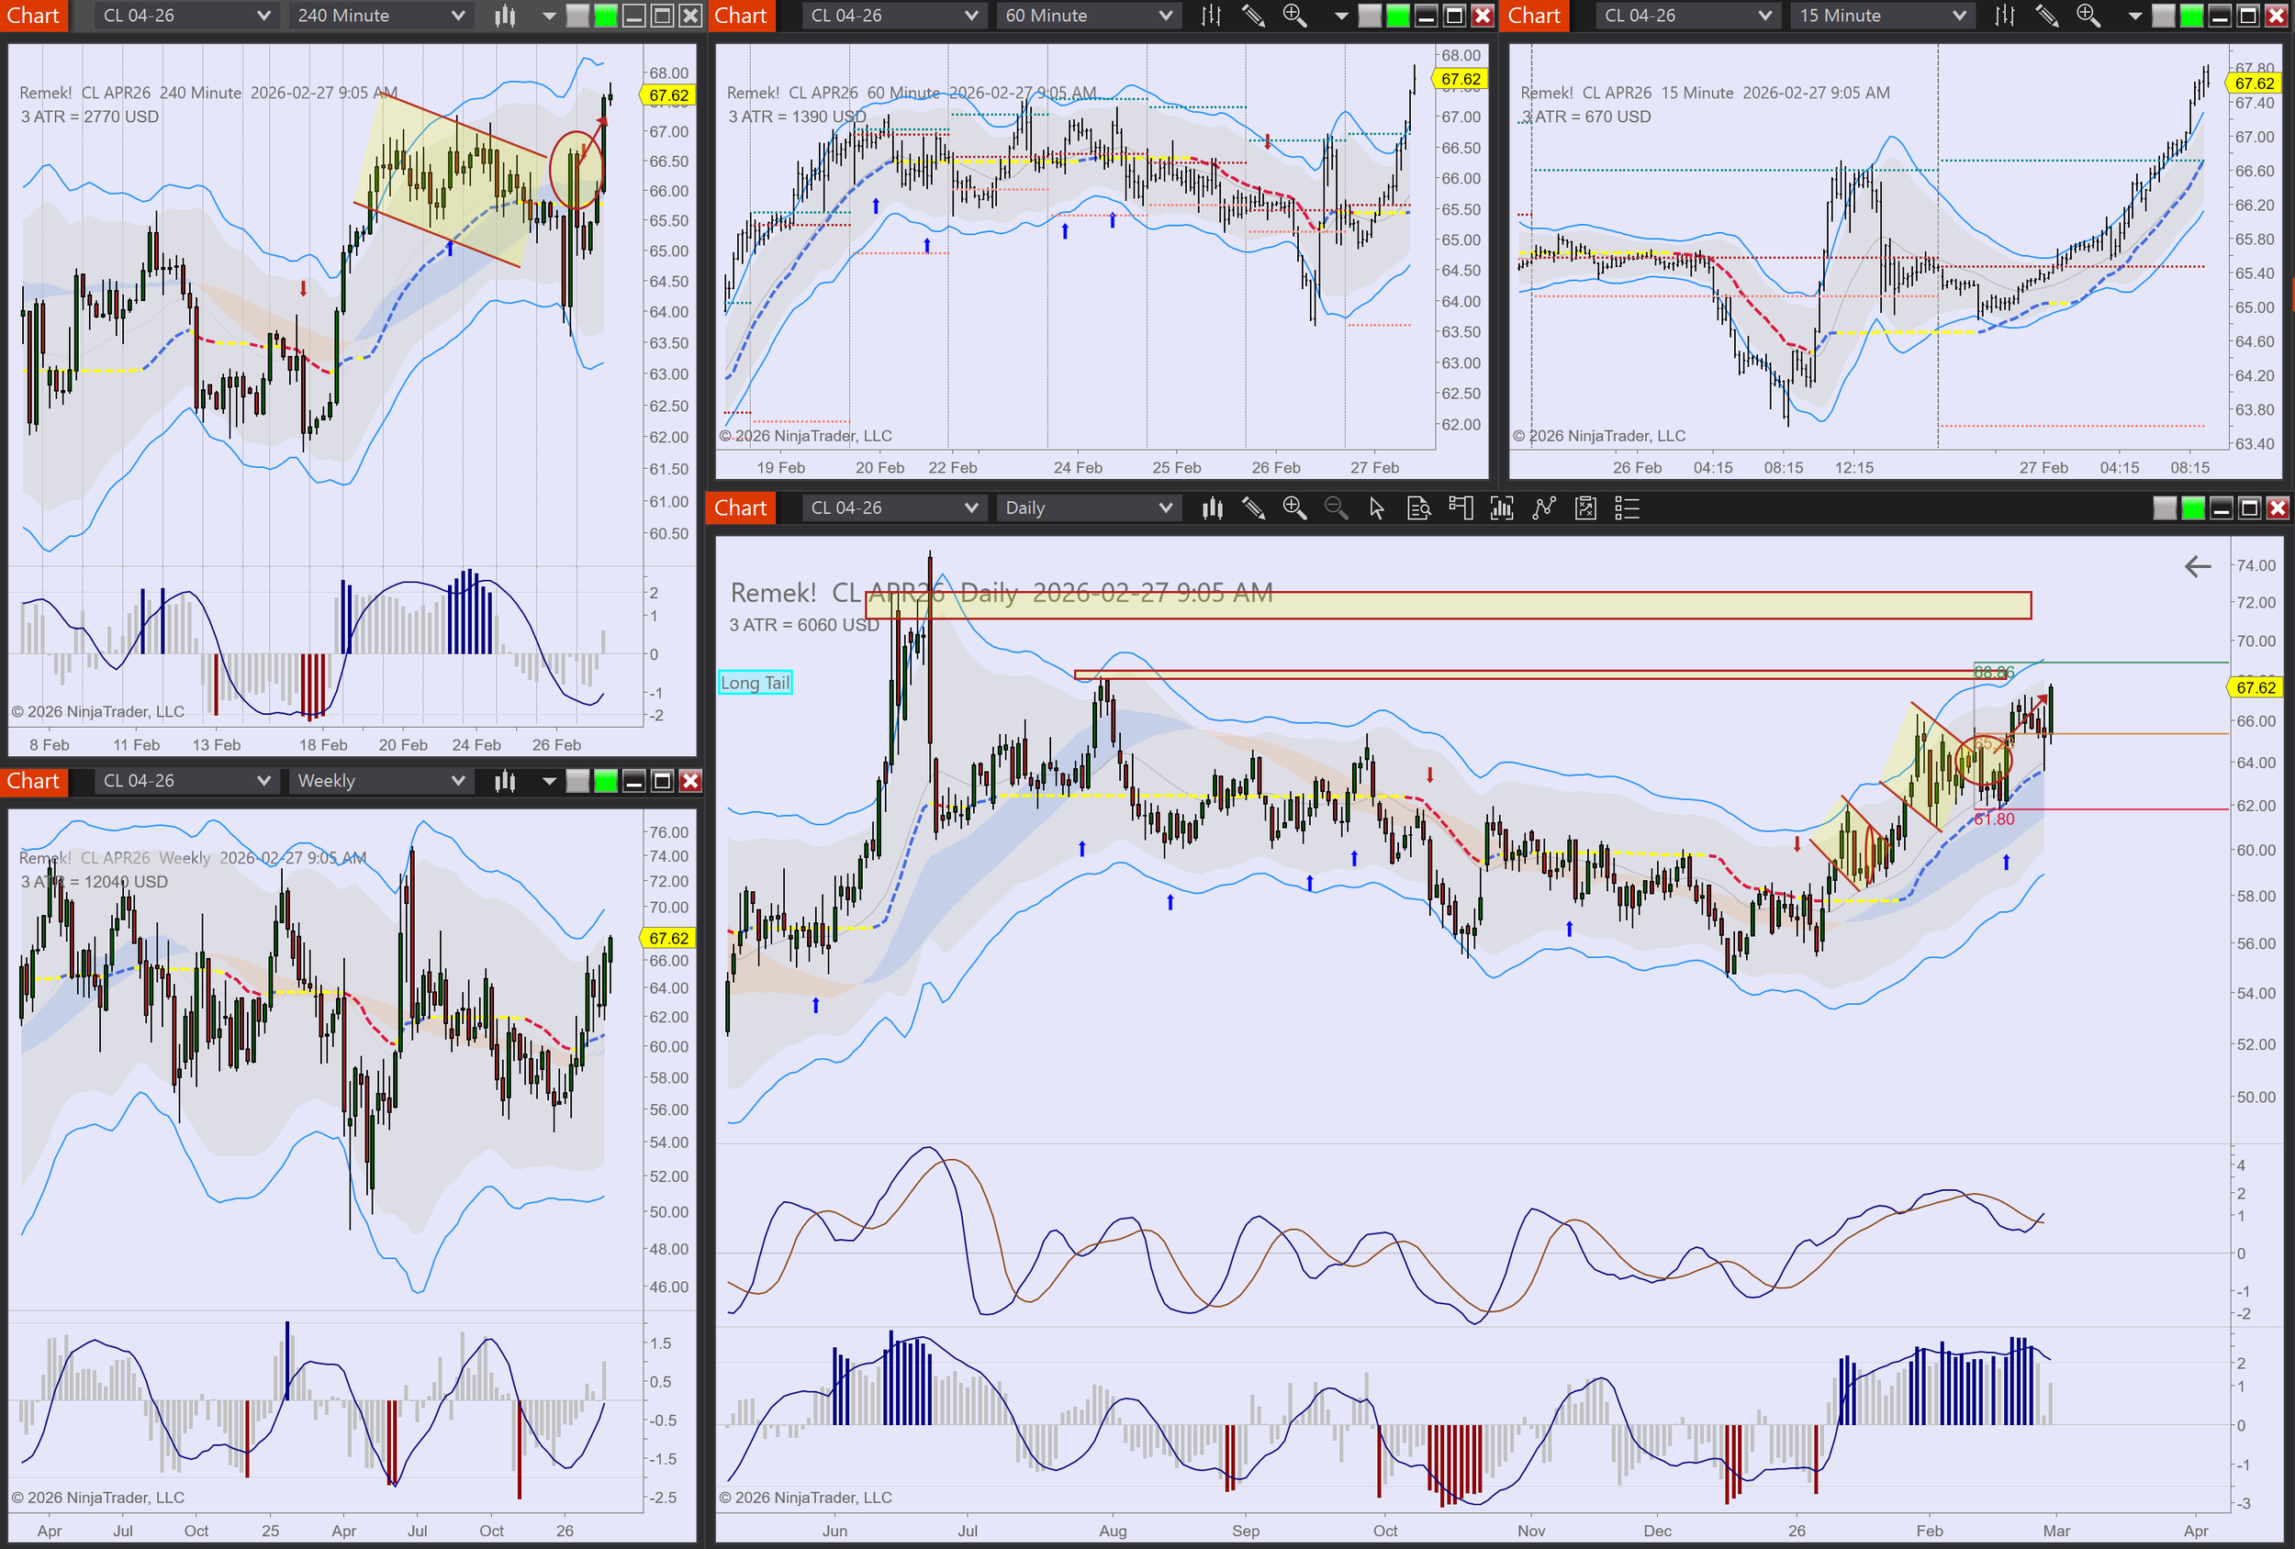2295x1549 pixels.
Task: Toggle green link button on Weekly chart
Action: [605, 781]
